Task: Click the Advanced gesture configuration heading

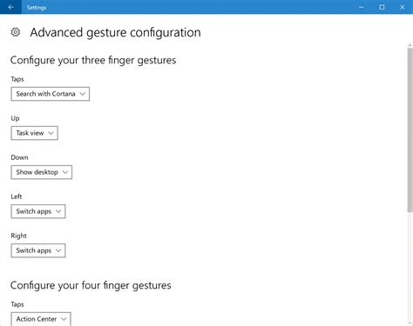Action: point(115,32)
